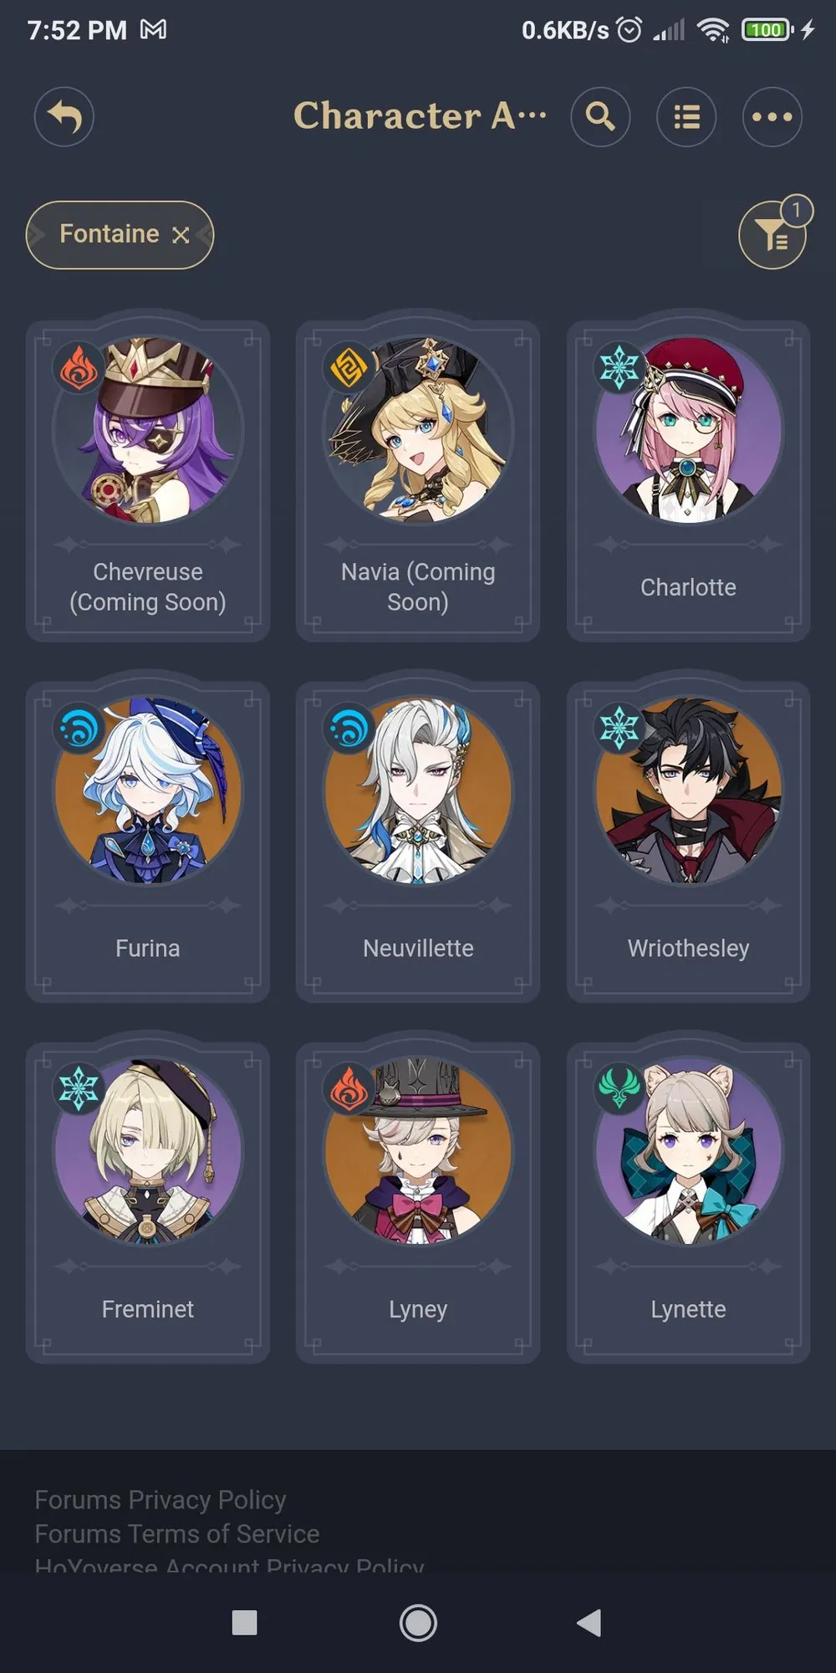The height and width of the screenshot is (1673, 836).
Task: Open Lyney character card
Action: point(418,1203)
